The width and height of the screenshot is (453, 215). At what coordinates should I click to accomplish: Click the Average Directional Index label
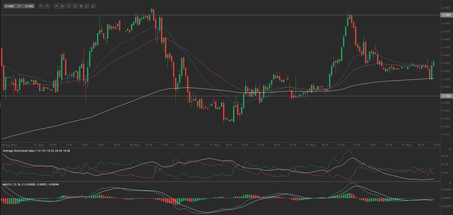coord(36,151)
